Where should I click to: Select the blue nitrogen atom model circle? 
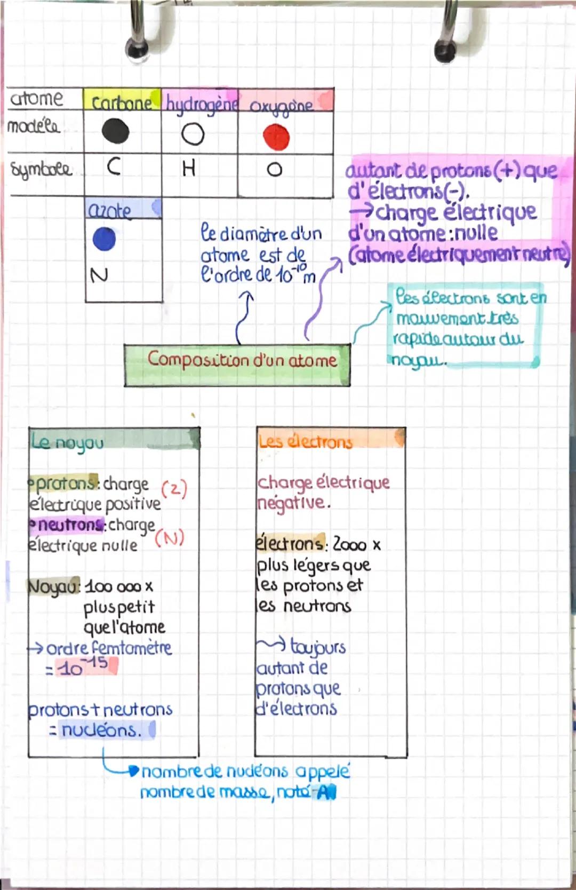[x=104, y=239]
